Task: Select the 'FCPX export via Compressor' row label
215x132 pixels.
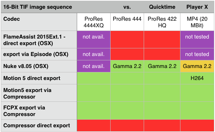Action: click(39, 111)
